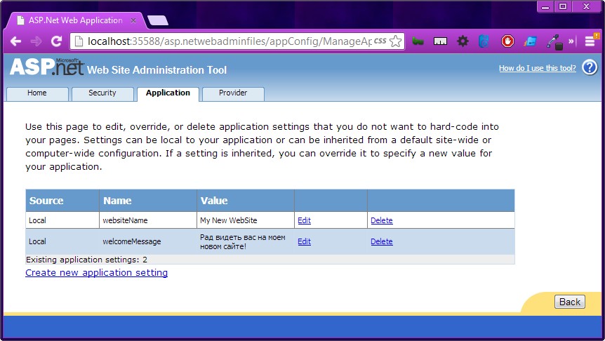Screen dimensions: 605x341
Task: Maximize the browser window
Action: [563, 6]
